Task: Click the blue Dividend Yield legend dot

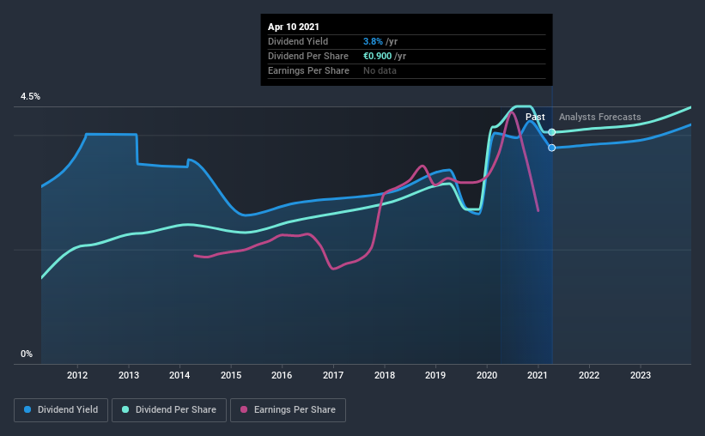Action: [x=27, y=409]
